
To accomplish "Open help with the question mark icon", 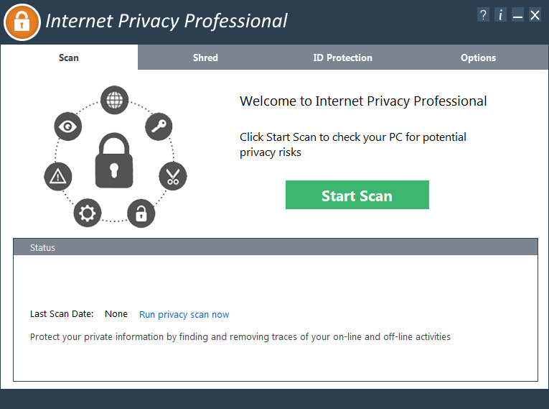I will (x=483, y=15).
